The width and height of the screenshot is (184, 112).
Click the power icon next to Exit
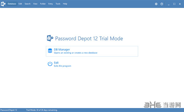tap(50, 64)
